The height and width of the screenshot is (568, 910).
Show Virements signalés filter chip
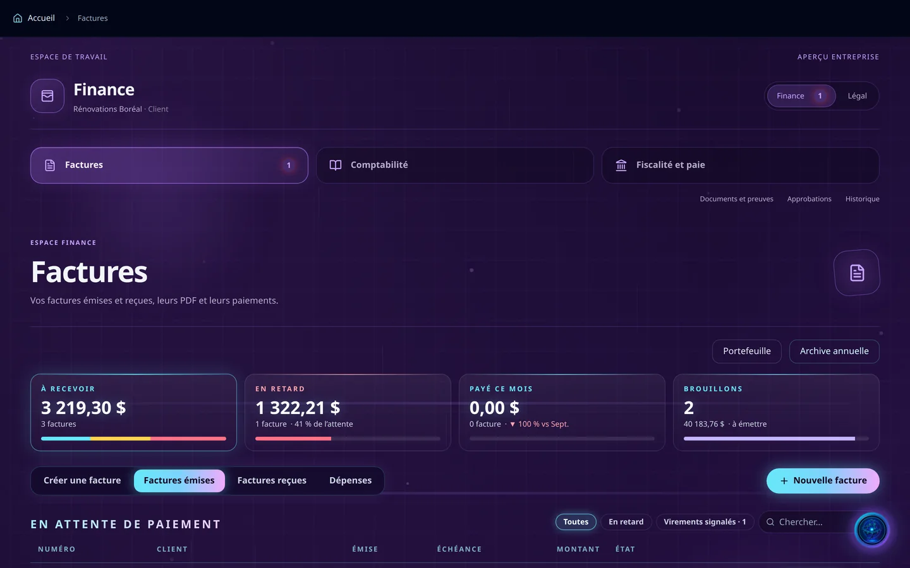705,522
